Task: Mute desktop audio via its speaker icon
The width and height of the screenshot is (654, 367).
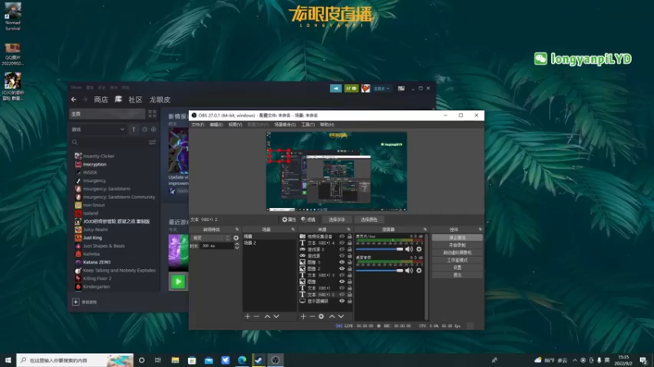Action: [410, 271]
